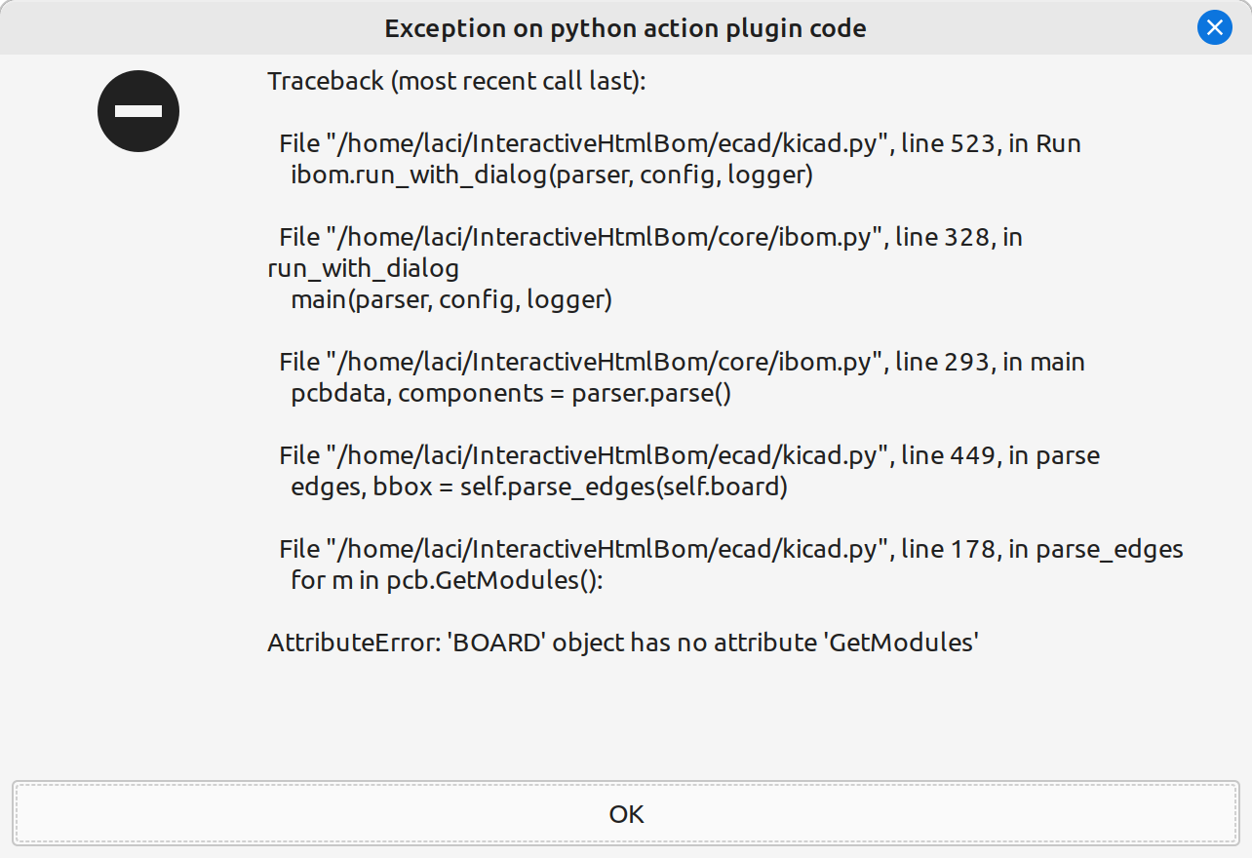Click the kicad.py line 178 parse_edges entry
This screenshot has width=1252, height=858.
tap(731, 548)
